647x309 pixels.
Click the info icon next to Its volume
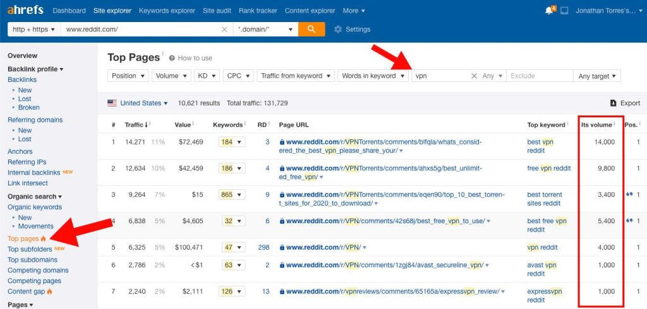tap(614, 123)
